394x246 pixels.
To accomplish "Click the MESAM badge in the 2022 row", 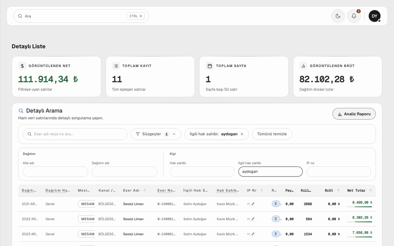I will [86, 219].
